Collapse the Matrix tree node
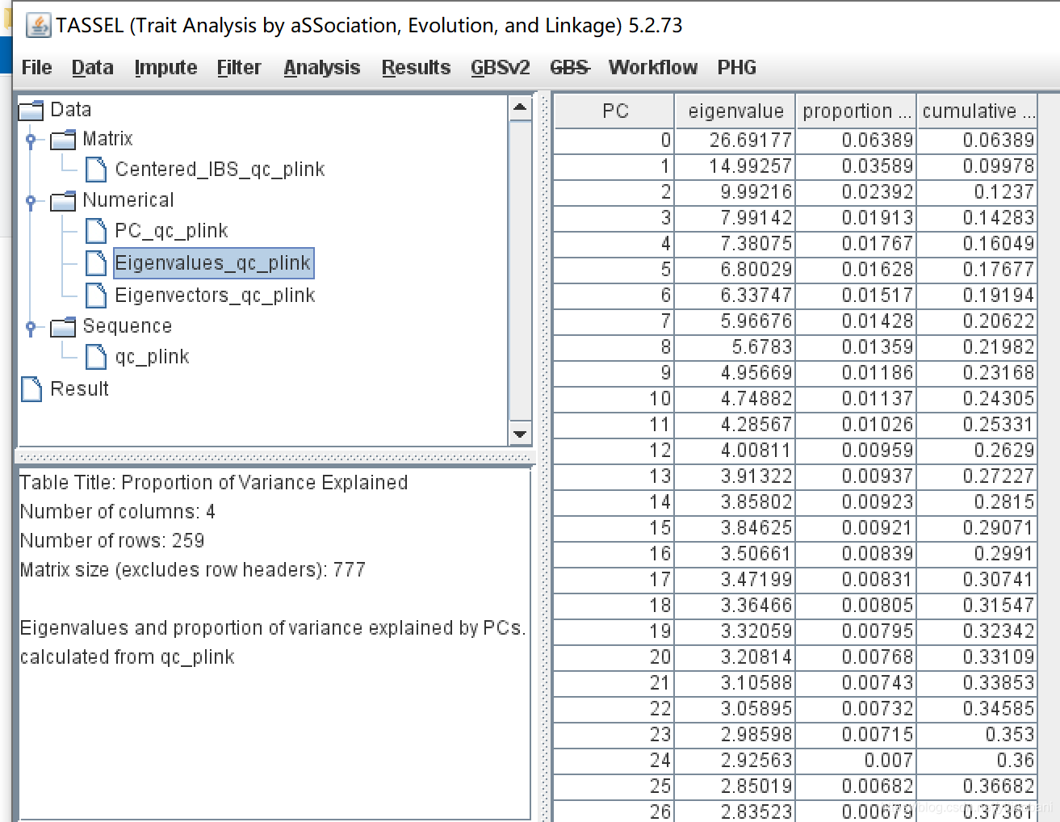 tap(31, 138)
